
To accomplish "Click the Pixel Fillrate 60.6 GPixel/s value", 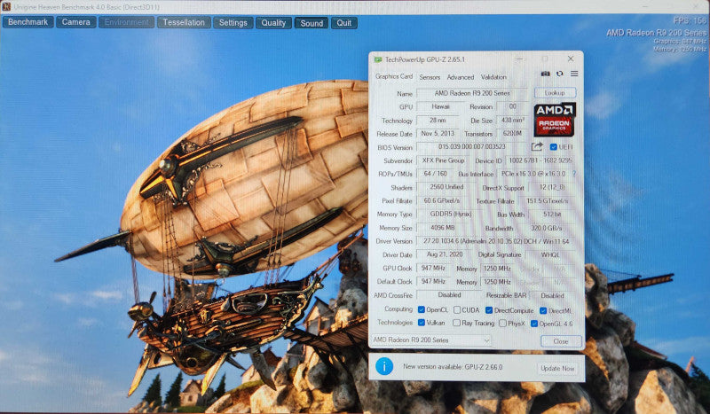I will point(441,200).
